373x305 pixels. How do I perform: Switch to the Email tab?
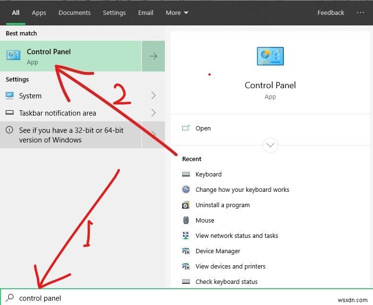click(x=146, y=12)
